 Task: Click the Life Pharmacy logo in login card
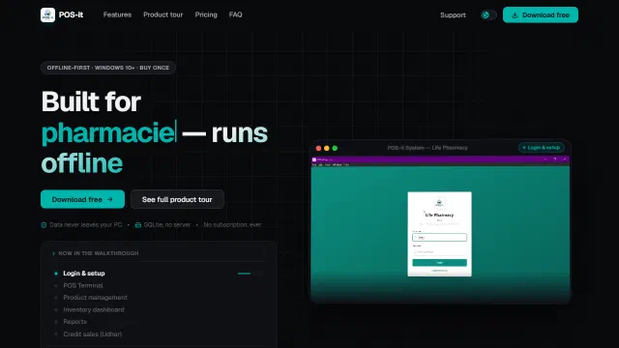439,203
